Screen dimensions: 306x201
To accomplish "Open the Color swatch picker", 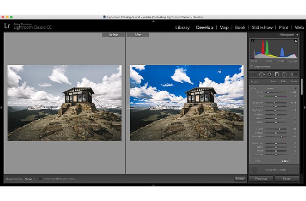I will pyautogui.click(x=285, y=161).
